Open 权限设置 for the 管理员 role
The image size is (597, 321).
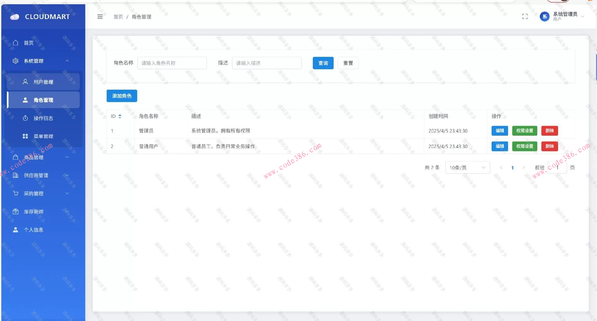click(x=524, y=131)
